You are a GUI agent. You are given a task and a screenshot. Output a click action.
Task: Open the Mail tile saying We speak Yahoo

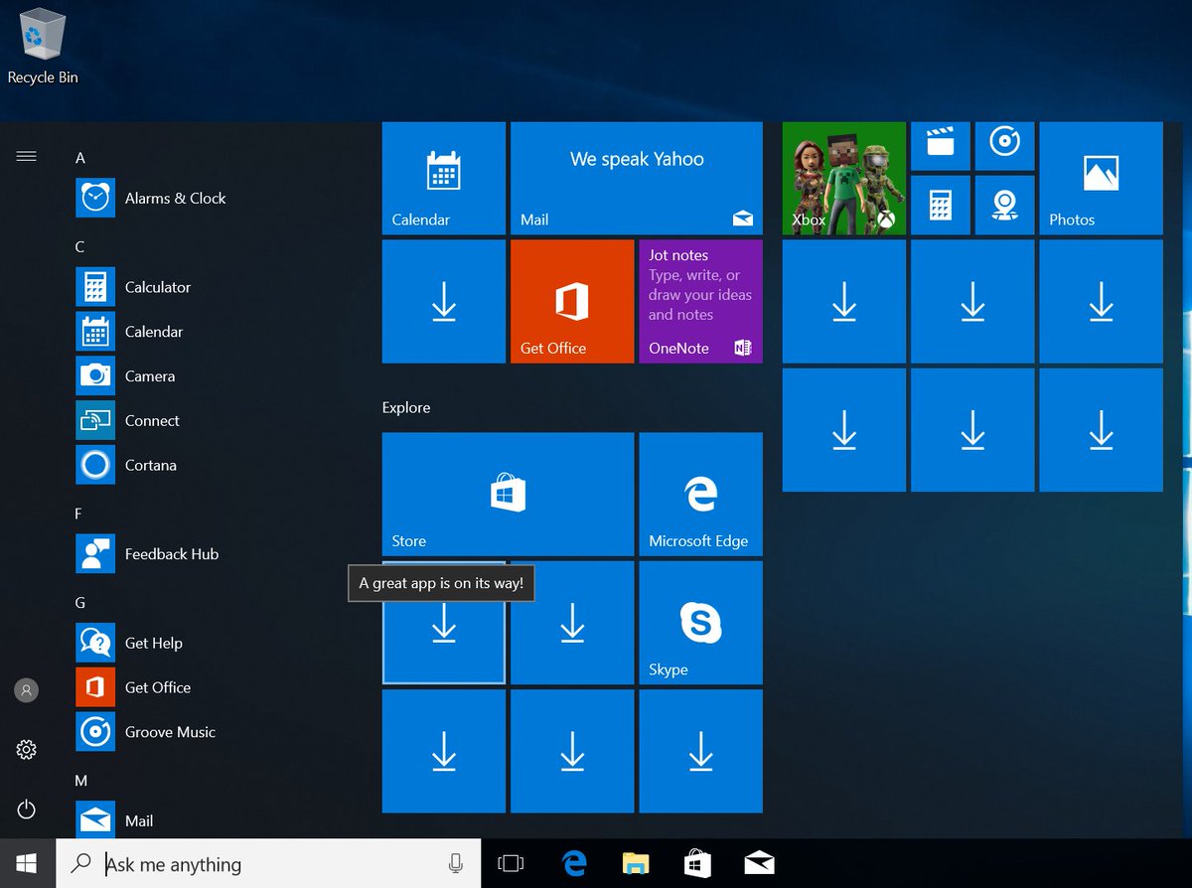637,179
